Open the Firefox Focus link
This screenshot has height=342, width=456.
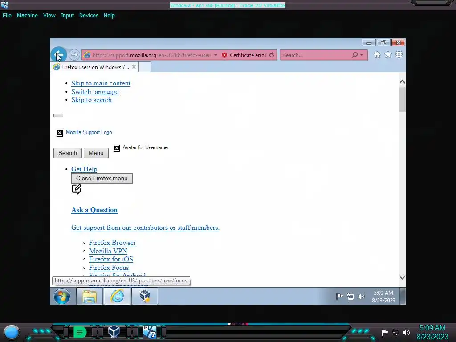109,268
